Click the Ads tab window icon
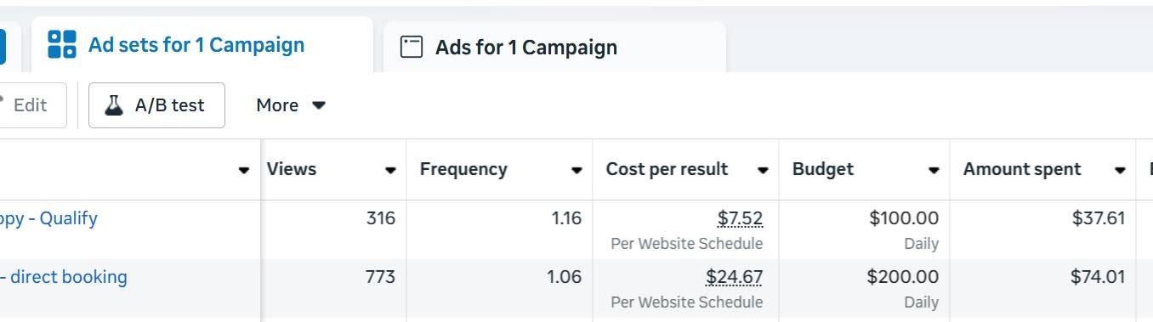 412,47
